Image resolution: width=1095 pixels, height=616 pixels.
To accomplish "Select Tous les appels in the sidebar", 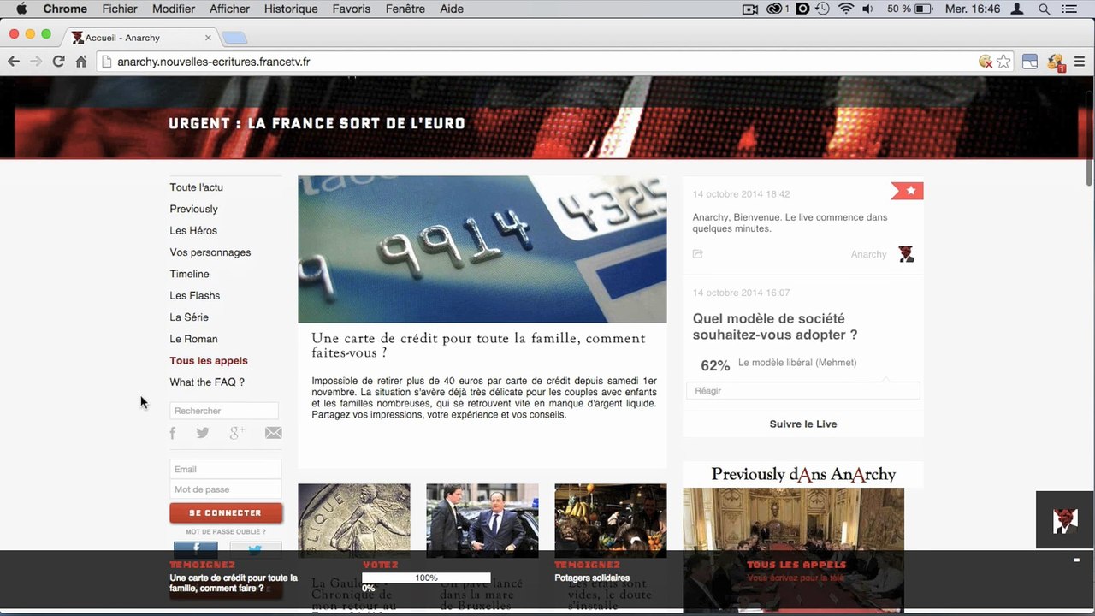I will (x=209, y=361).
